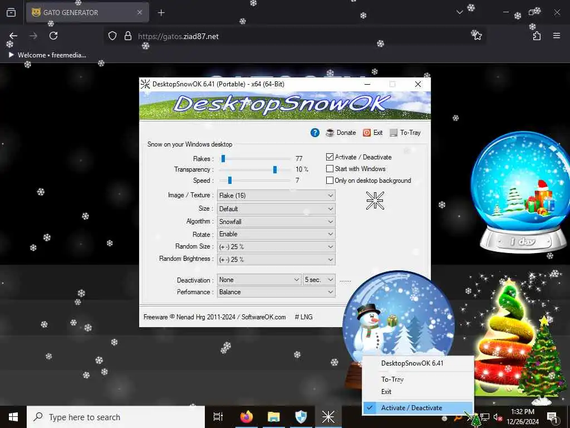Open the Performance dropdown showing Balance
The width and height of the screenshot is (570, 428).
(276, 292)
